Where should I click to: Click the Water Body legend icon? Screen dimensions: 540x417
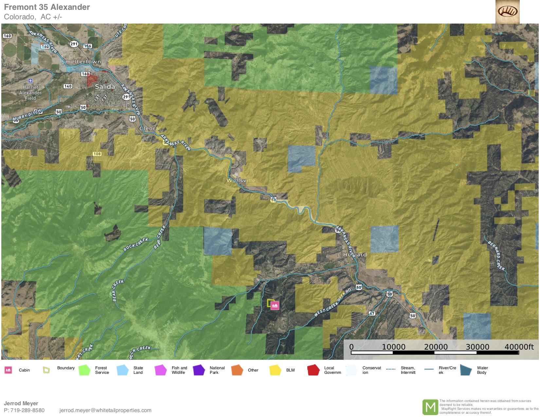pos(466,370)
